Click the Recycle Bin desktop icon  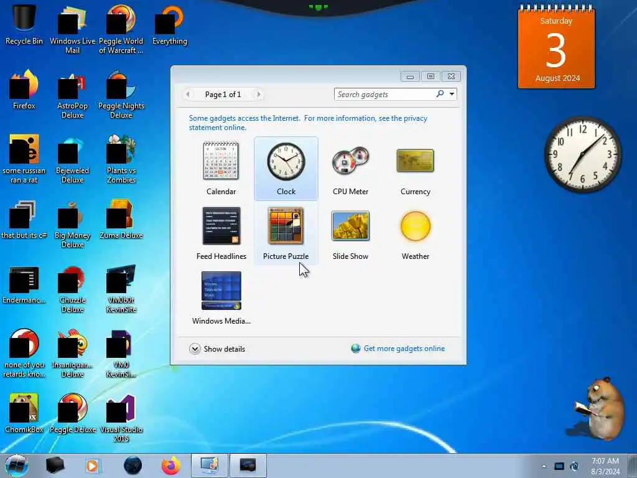tap(24, 24)
